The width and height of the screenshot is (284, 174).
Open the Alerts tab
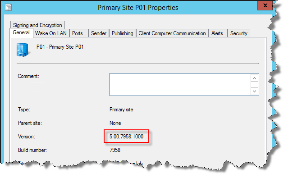[217, 33]
